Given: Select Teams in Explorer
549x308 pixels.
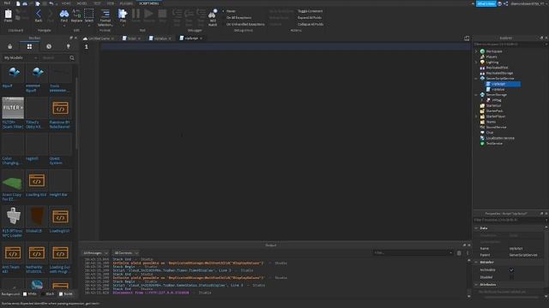Looking at the screenshot, I should tap(491, 121).
